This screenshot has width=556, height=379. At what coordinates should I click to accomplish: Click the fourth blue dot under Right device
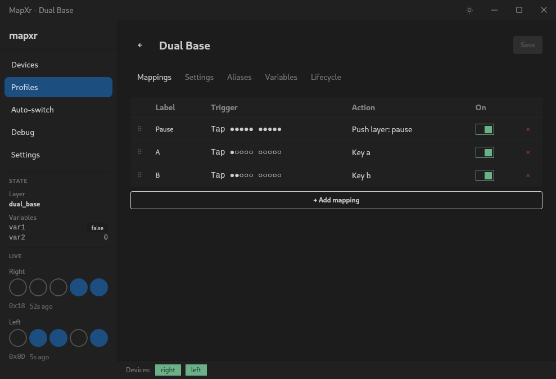click(x=79, y=287)
